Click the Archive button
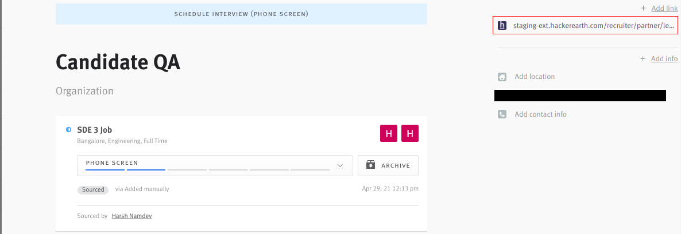This screenshot has width=681, height=234. [388, 166]
